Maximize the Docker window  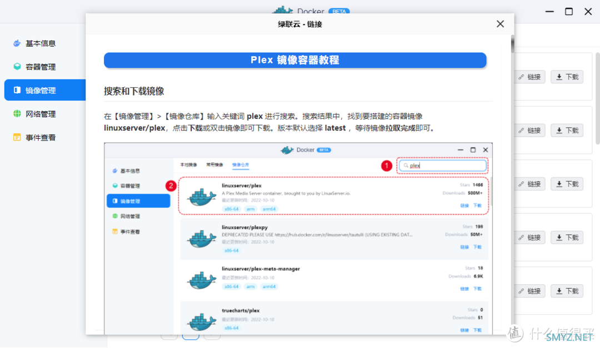[x=569, y=12]
